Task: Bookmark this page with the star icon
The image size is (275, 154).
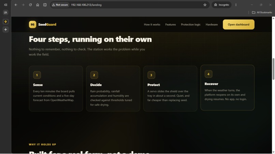Action: tap(205, 5)
